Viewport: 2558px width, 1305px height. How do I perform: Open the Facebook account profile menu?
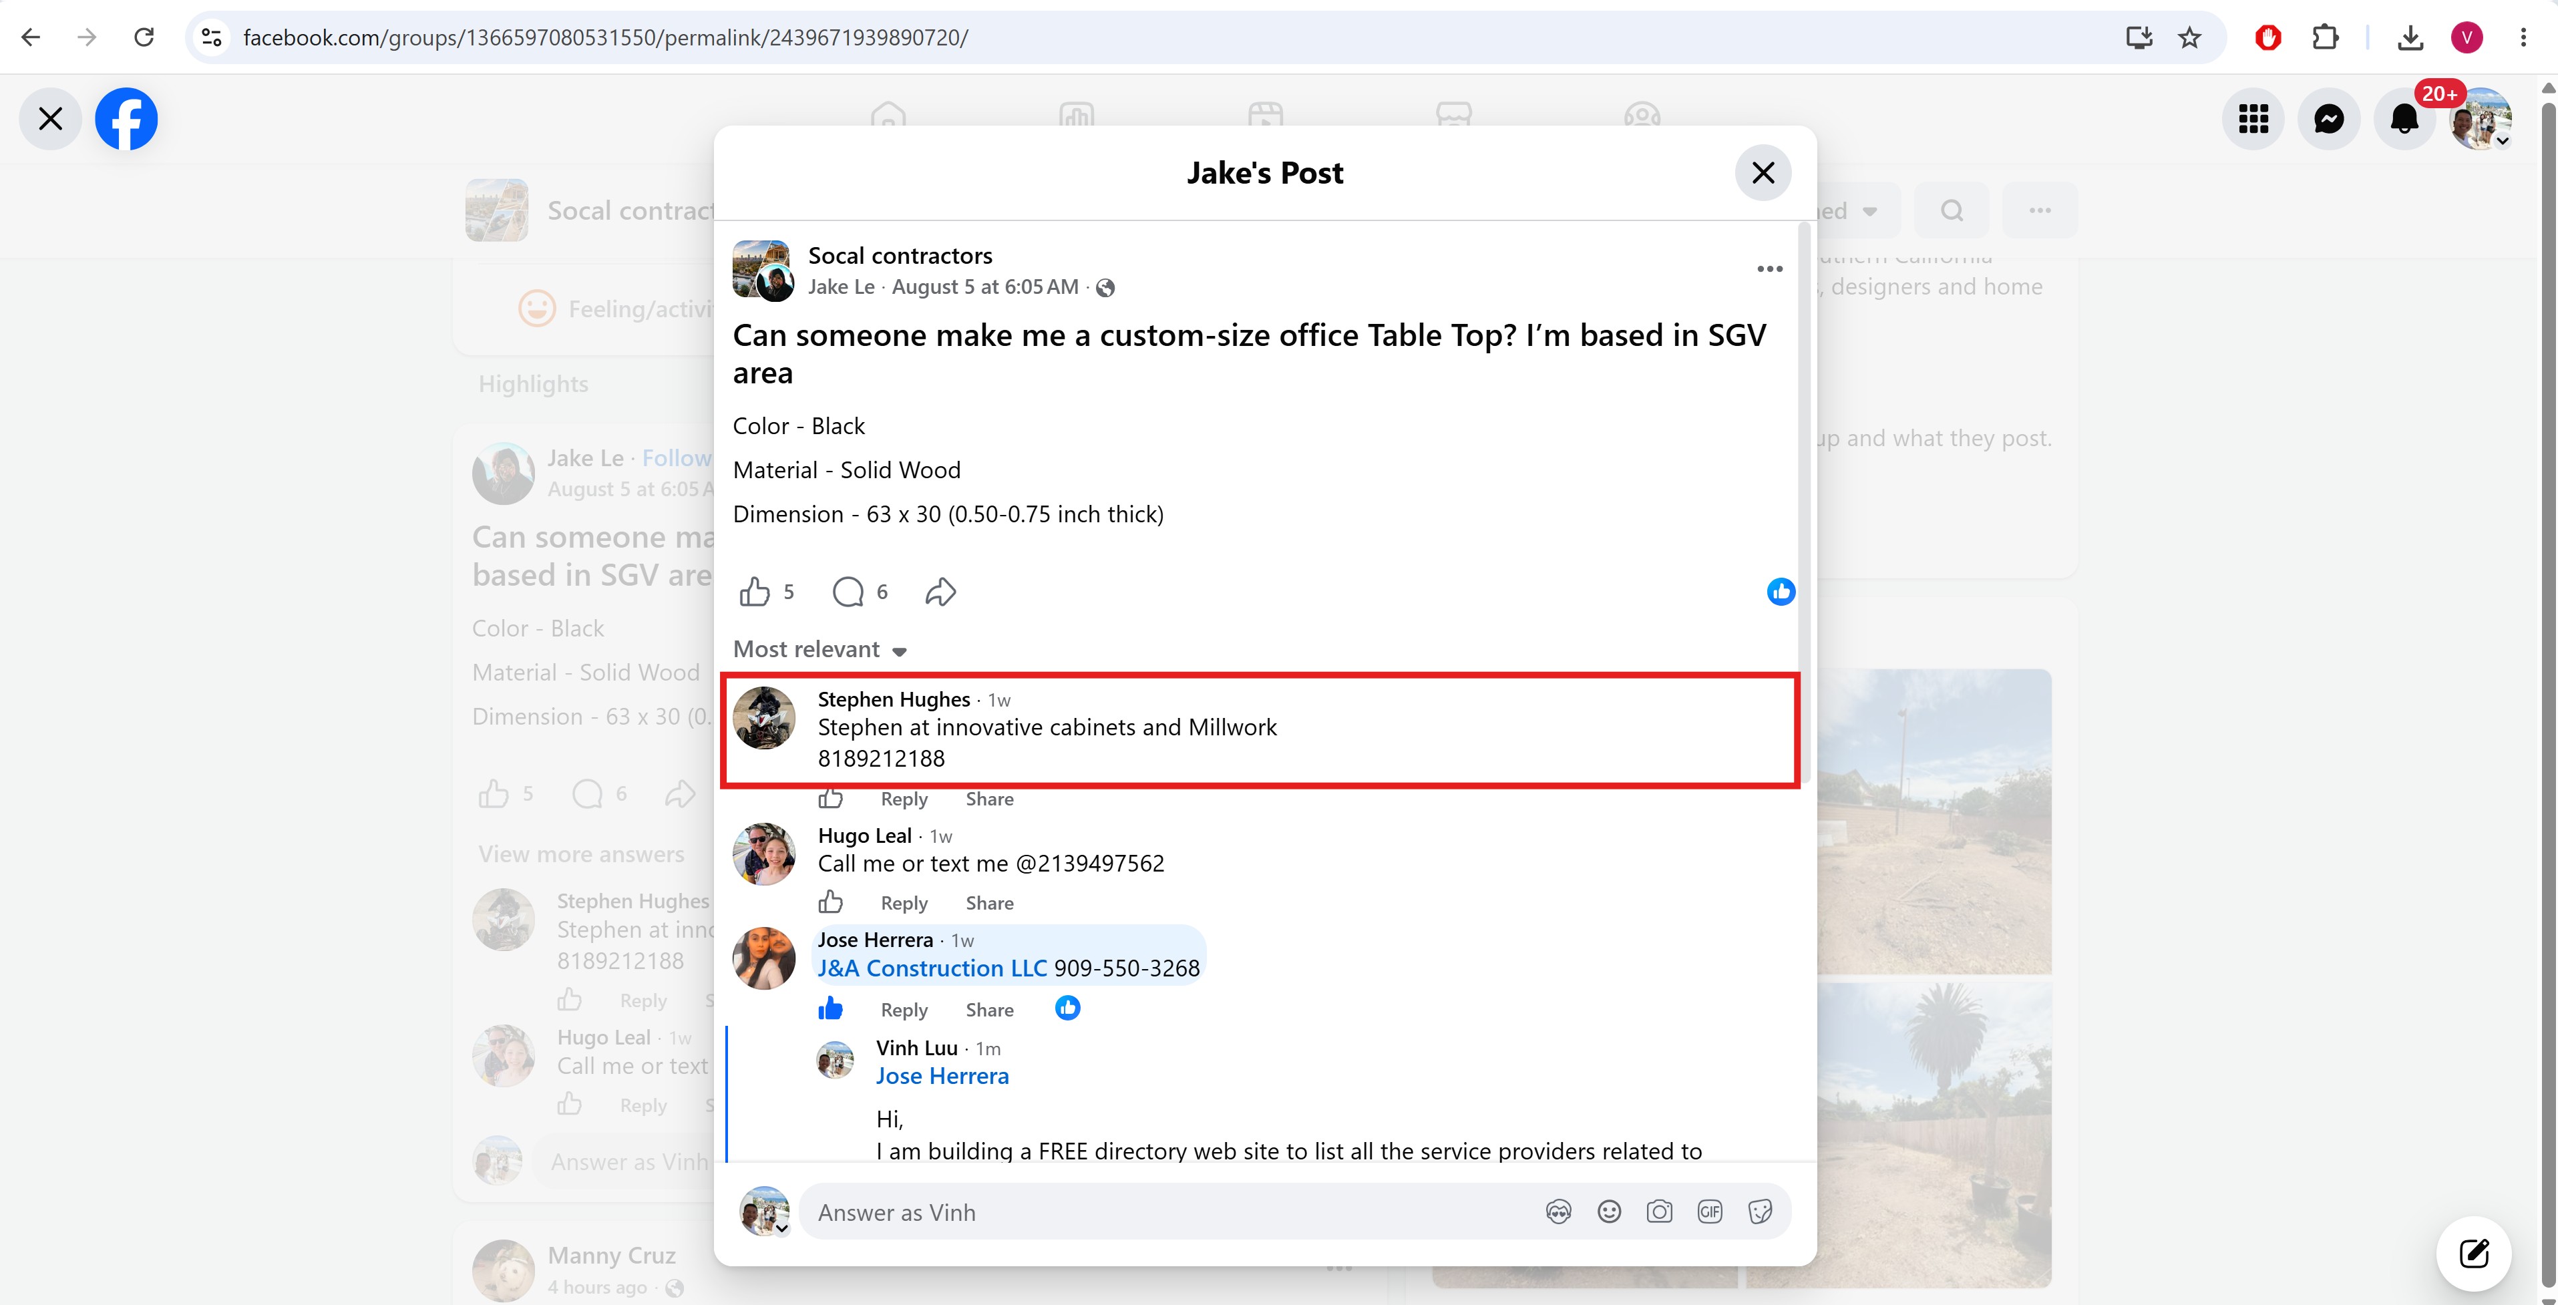tap(2480, 119)
